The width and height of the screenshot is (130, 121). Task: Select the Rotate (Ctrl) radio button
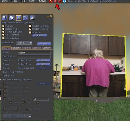point(3,29)
